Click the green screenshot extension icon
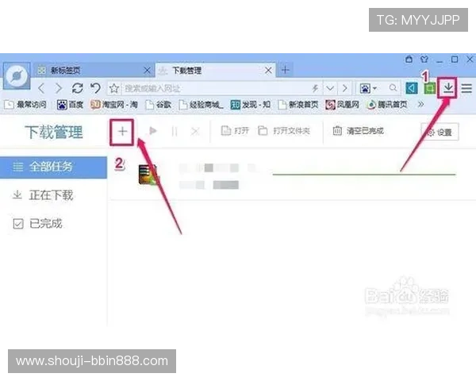 [429, 88]
